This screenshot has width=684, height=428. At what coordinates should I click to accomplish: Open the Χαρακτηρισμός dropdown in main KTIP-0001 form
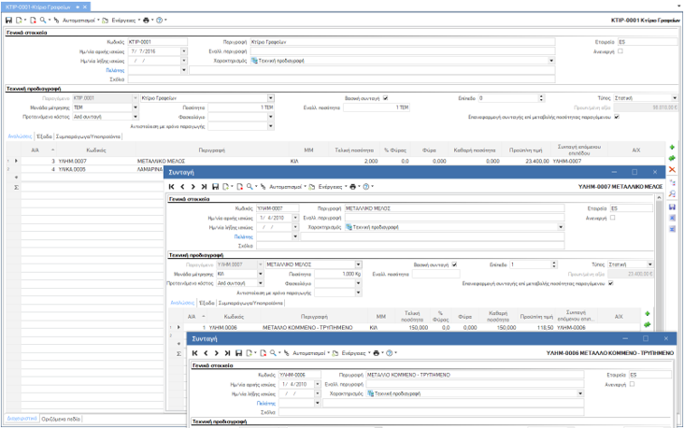click(551, 61)
